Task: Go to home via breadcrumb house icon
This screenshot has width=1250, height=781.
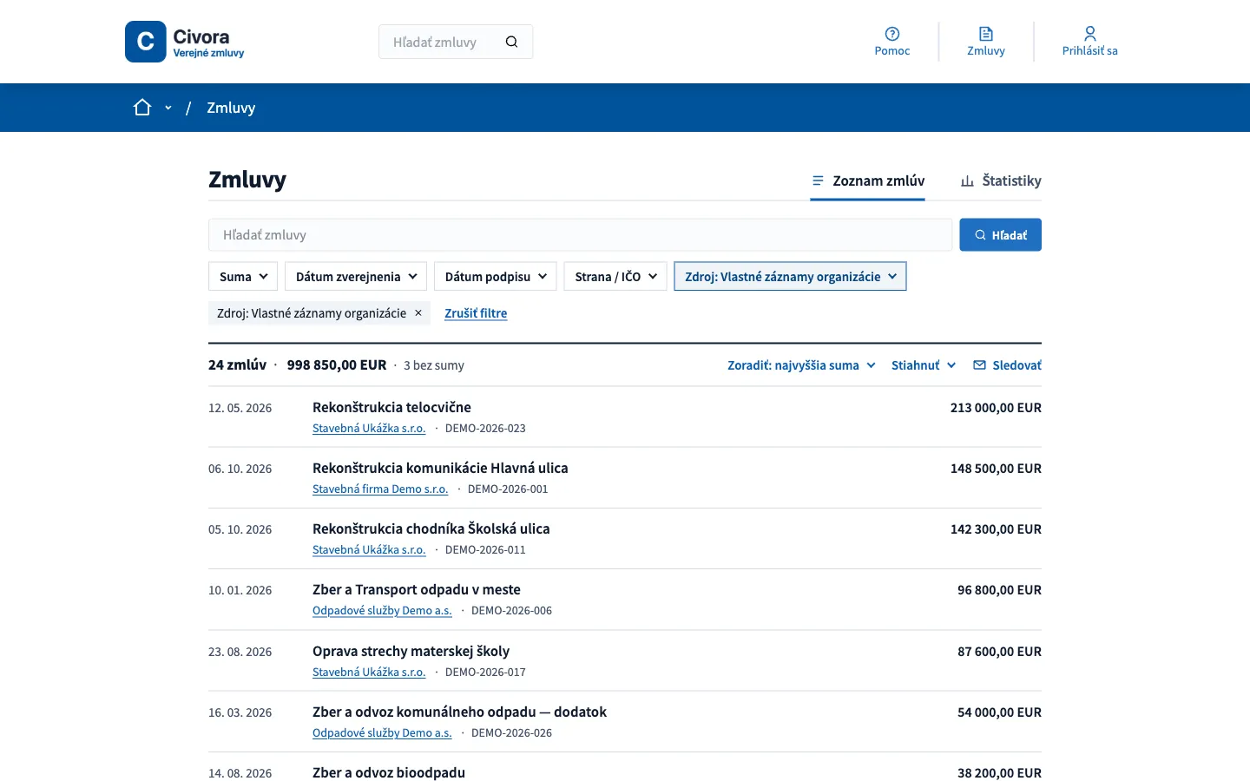Action: (142, 108)
